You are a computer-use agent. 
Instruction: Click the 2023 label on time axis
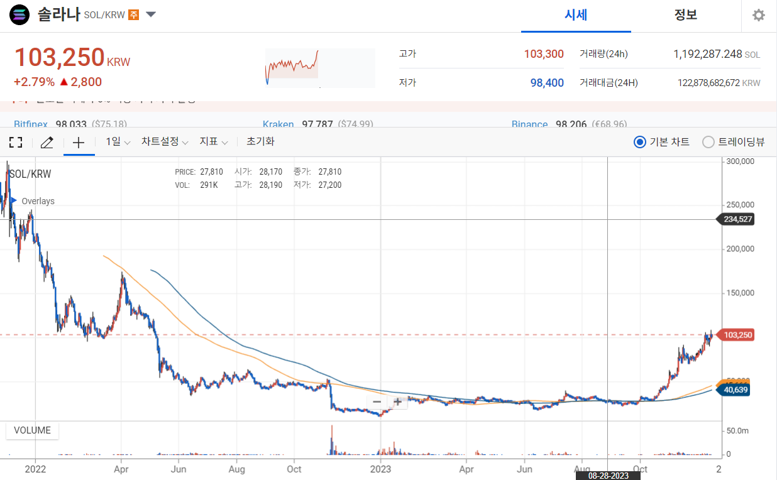point(381,469)
